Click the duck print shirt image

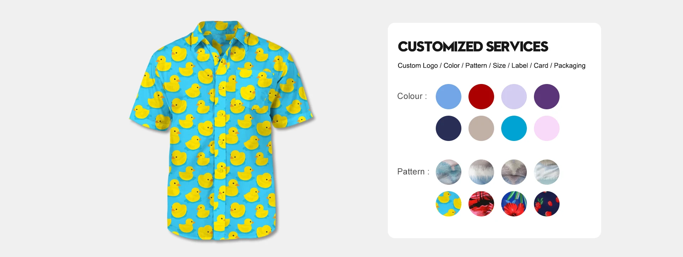coord(222,131)
